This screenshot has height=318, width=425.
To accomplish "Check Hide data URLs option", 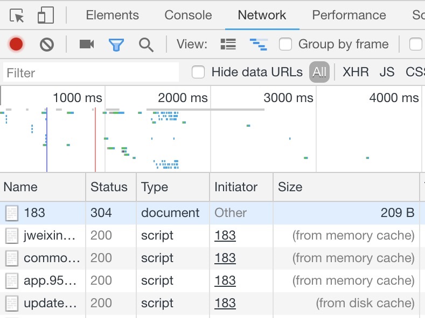I will (199, 72).
